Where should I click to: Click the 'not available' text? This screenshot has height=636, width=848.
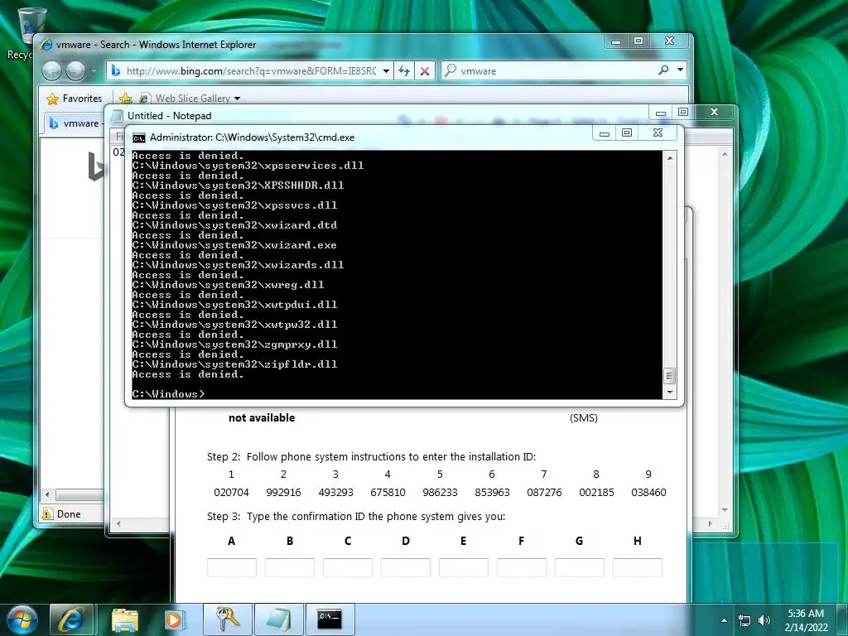pyautogui.click(x=262, y=417)
